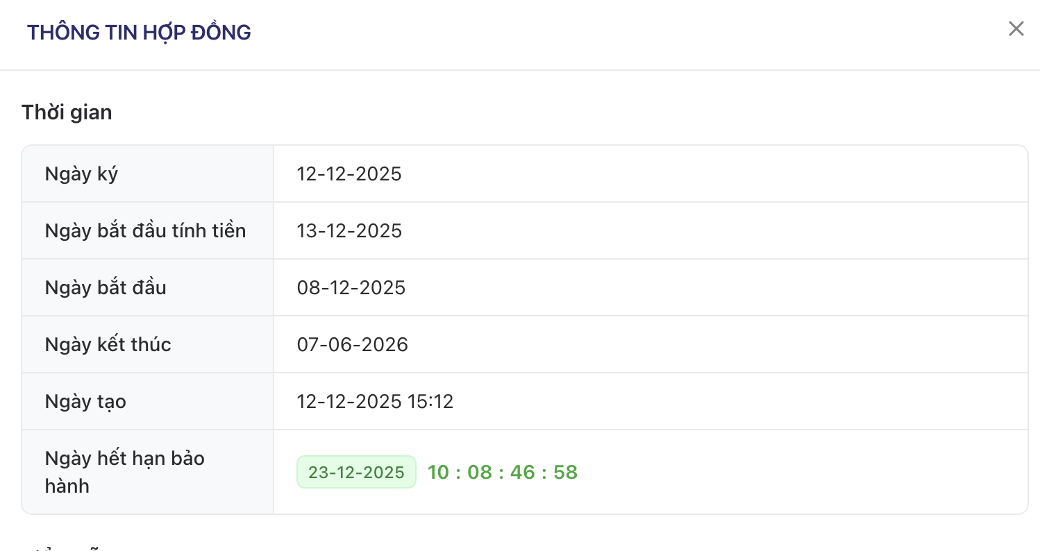Click the green warranty countdown timer
Viewport: 1040px width, 551px height.
click(502, 473)
